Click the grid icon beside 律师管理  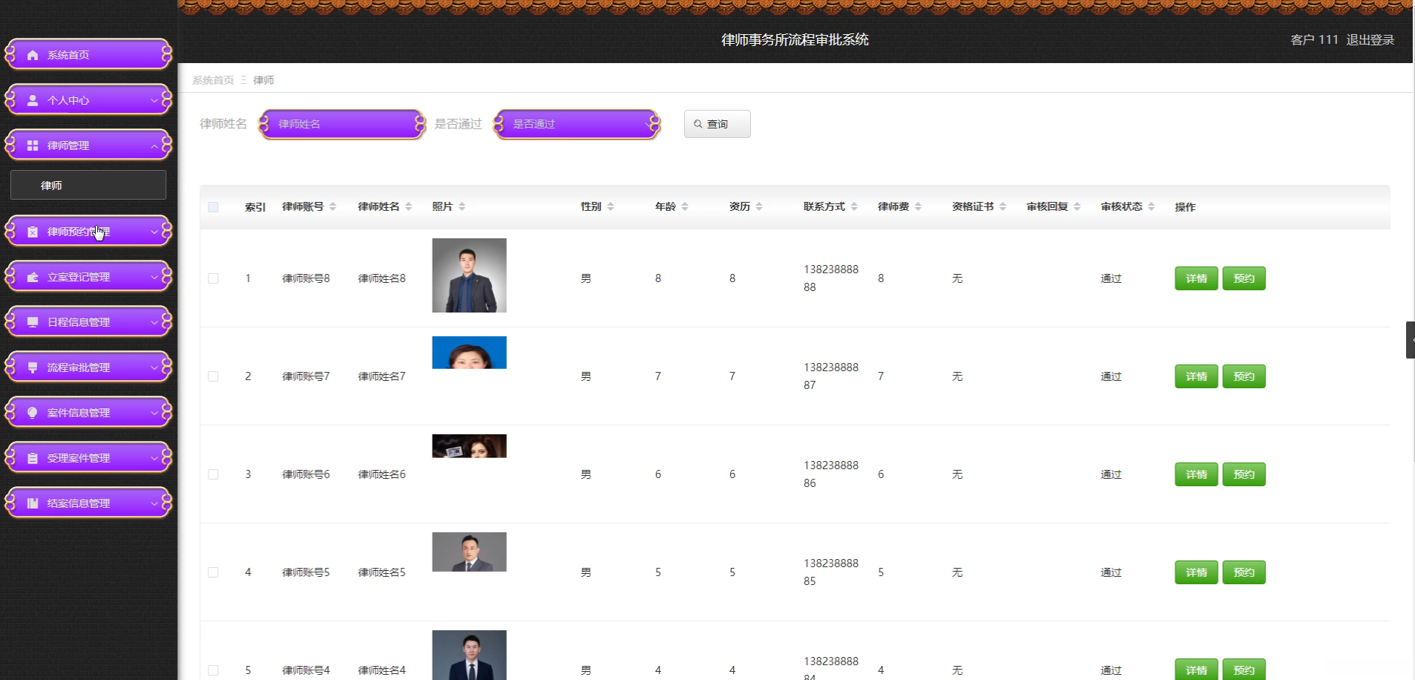[x=33, y=146]
